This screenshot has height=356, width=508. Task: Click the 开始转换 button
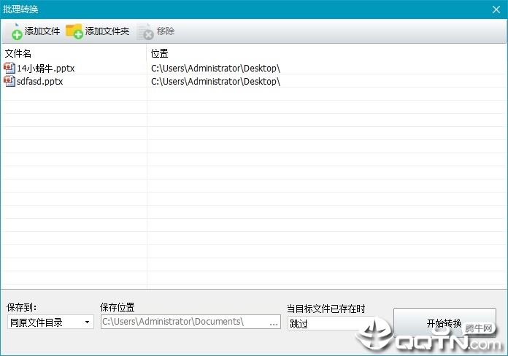(x=445, y=323)
